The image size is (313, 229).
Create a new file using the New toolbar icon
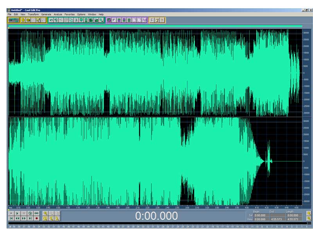pyautogui.click(x=23, y=20)
